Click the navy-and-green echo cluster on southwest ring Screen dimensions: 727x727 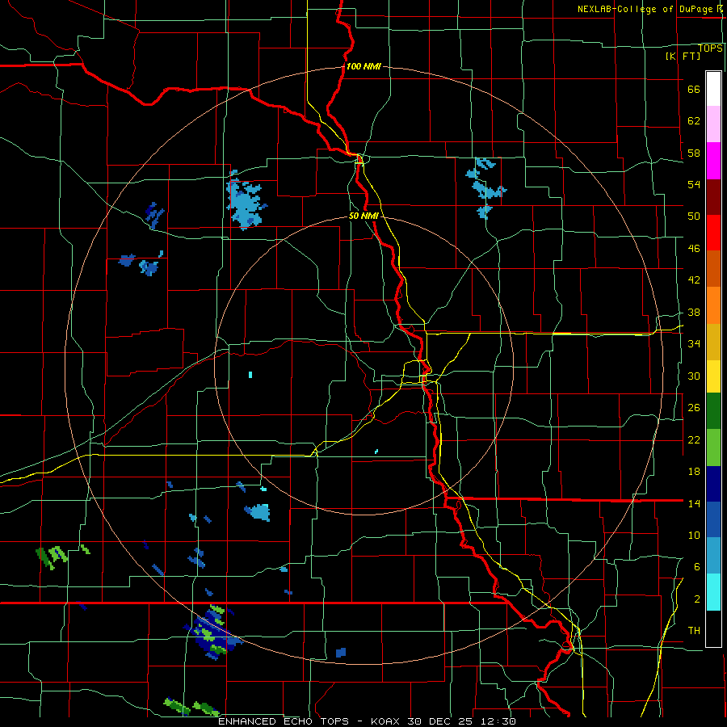[212, 632]
